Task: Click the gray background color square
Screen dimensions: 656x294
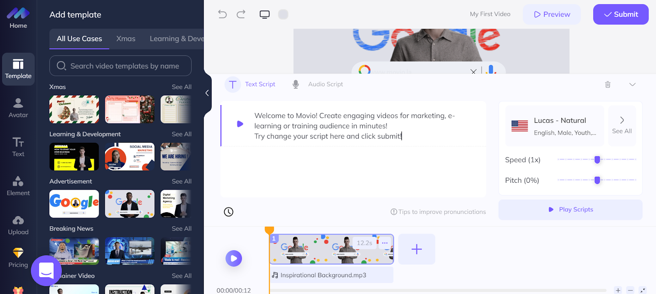Action: 283,14
